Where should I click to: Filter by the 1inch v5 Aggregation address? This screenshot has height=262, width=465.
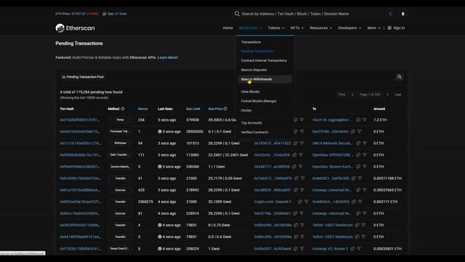365,119
